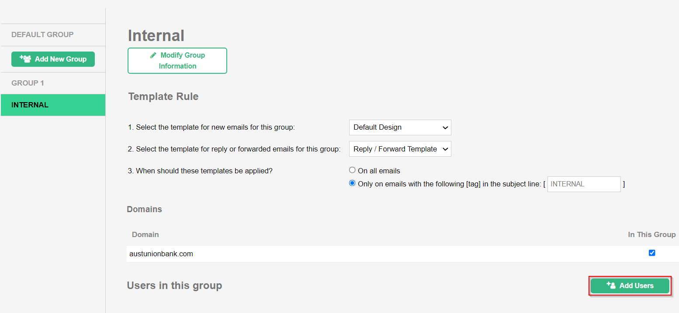679x313 pixels.
Task: Click the austunionbank.com domain row
Action: click(161, 254)
